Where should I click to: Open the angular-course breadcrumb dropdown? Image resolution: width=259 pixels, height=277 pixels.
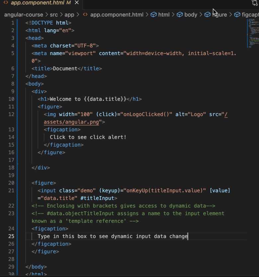[x=24, y=15]
